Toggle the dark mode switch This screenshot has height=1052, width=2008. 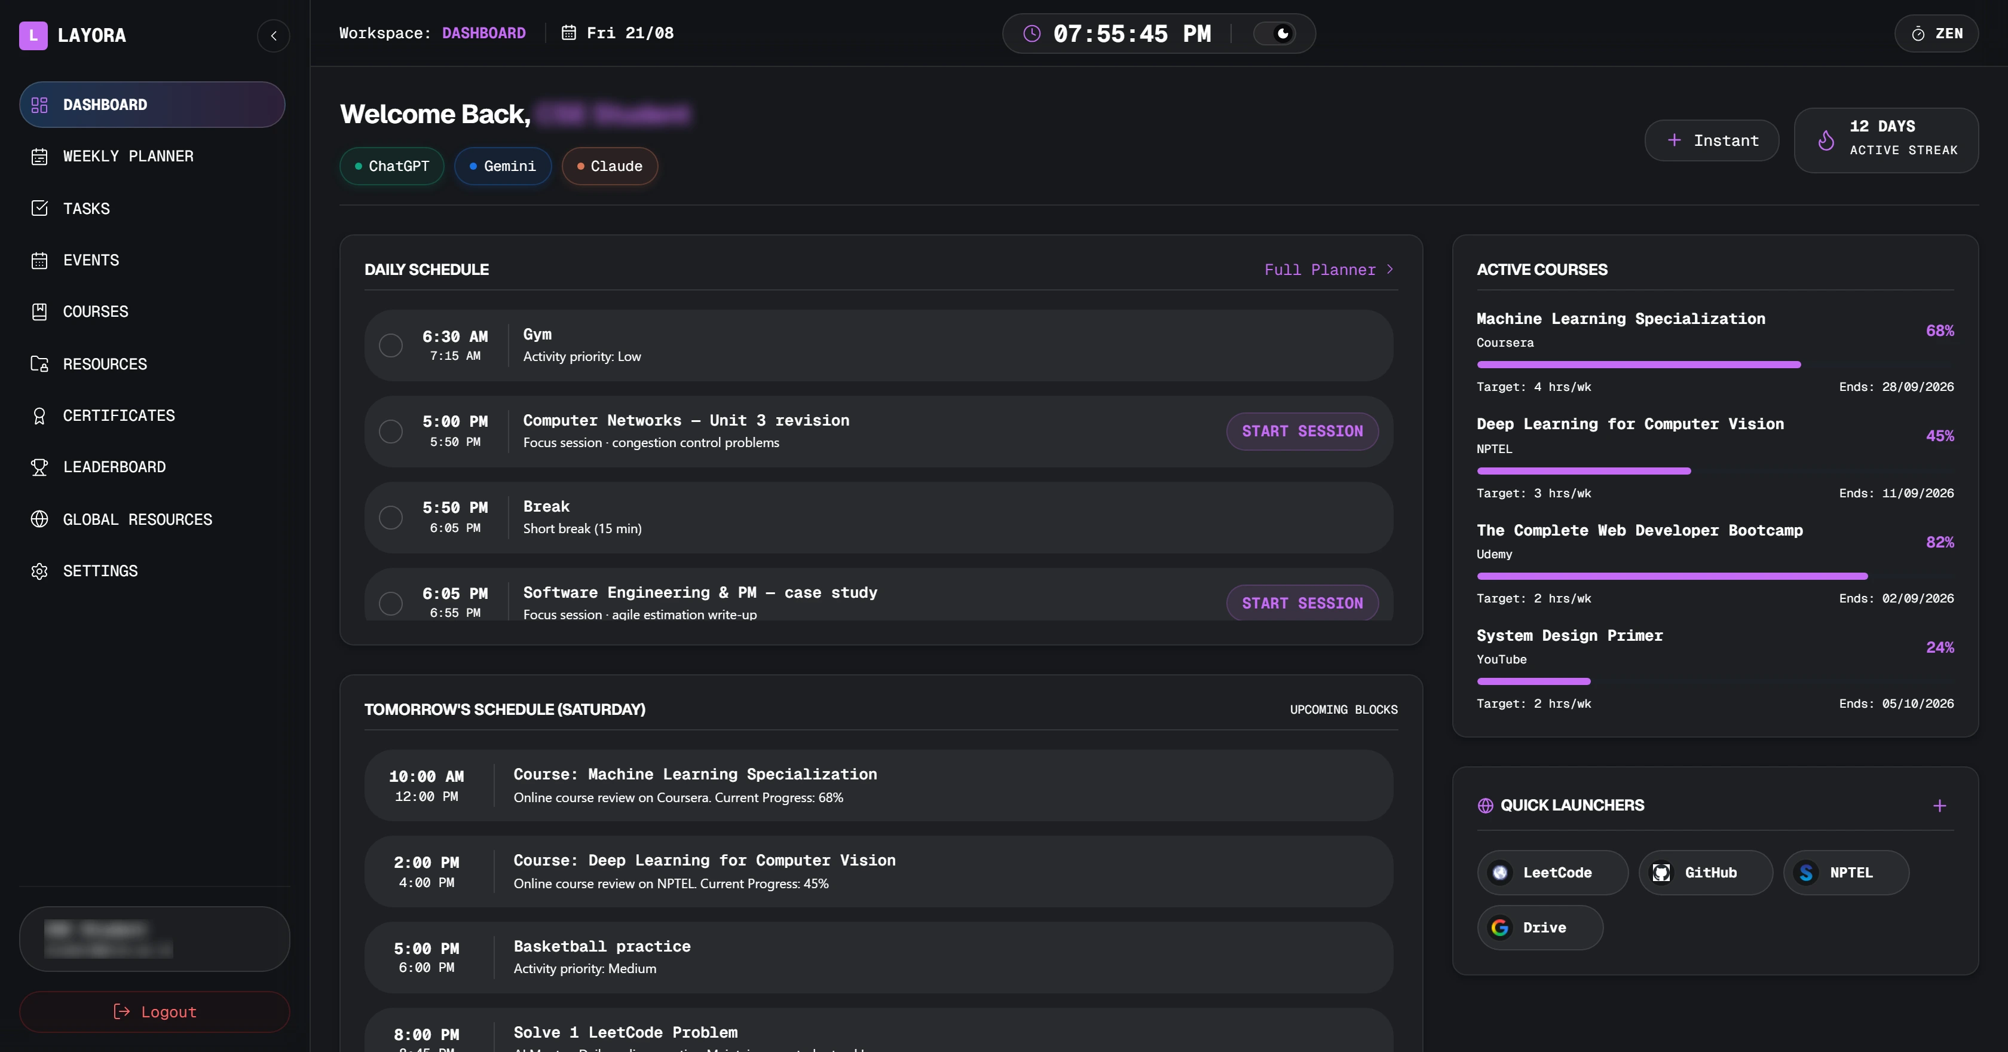pos(1274,33)
